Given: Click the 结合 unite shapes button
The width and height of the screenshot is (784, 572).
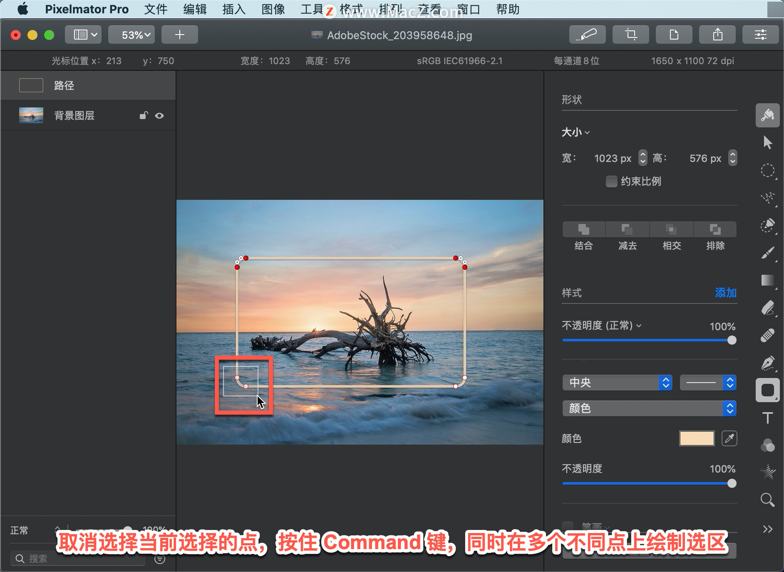Looking at the screenshot, I should coord(583,229).
